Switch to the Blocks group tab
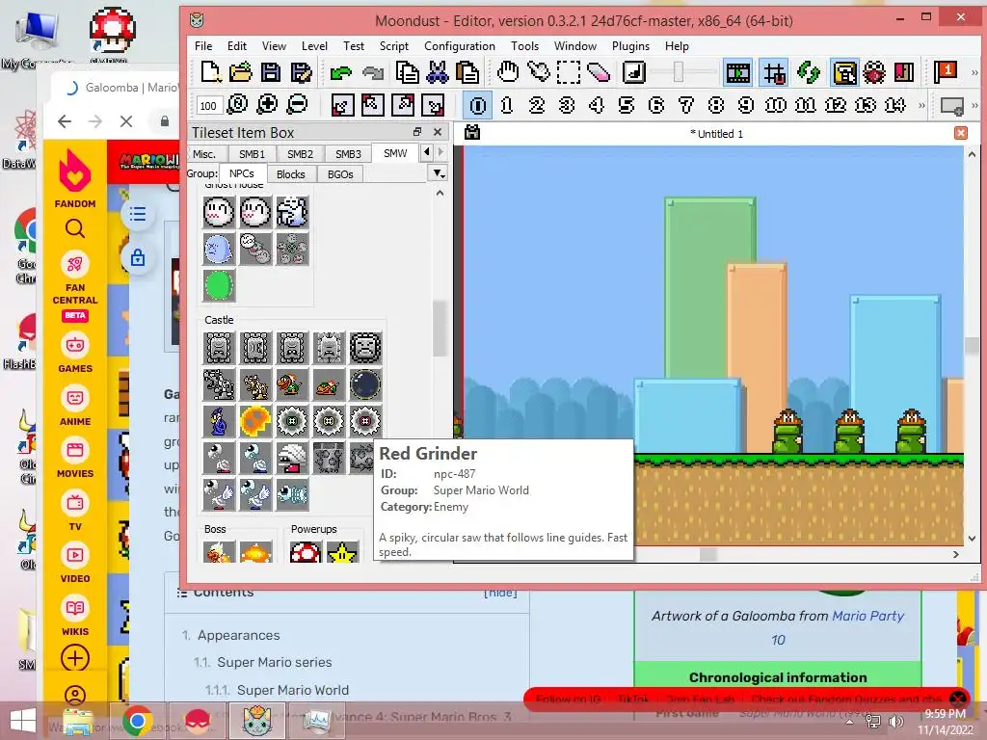This screenshot has height=740, width=987. pyautogui.click(x=291, y=174)
